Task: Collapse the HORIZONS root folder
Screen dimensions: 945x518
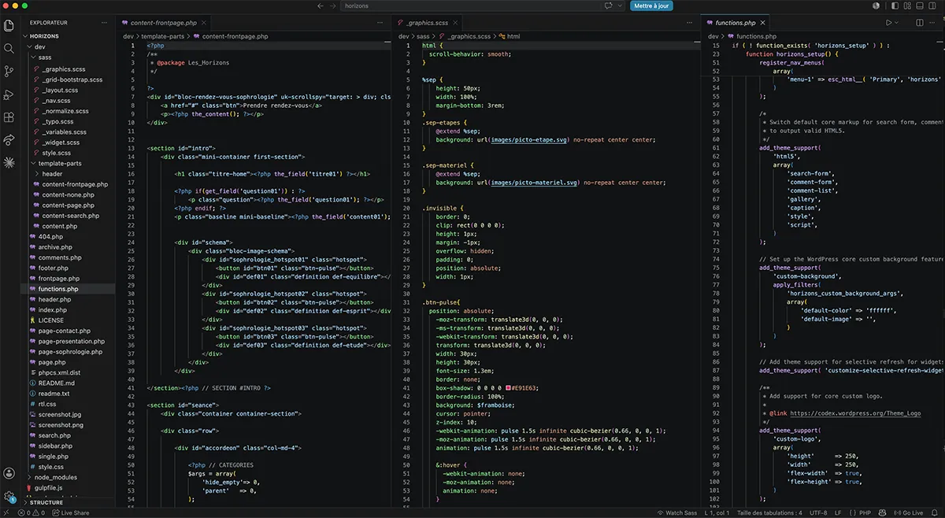Action: [x=69, y=36]
